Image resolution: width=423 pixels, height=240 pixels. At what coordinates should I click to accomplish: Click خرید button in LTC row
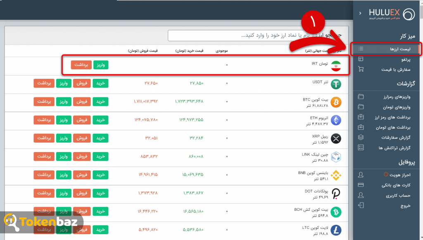[100, 230]
